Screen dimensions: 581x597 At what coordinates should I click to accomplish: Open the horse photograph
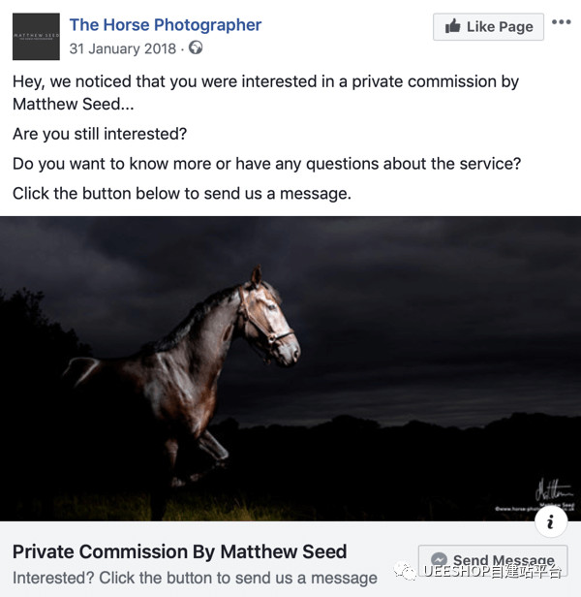click(290, 368)
